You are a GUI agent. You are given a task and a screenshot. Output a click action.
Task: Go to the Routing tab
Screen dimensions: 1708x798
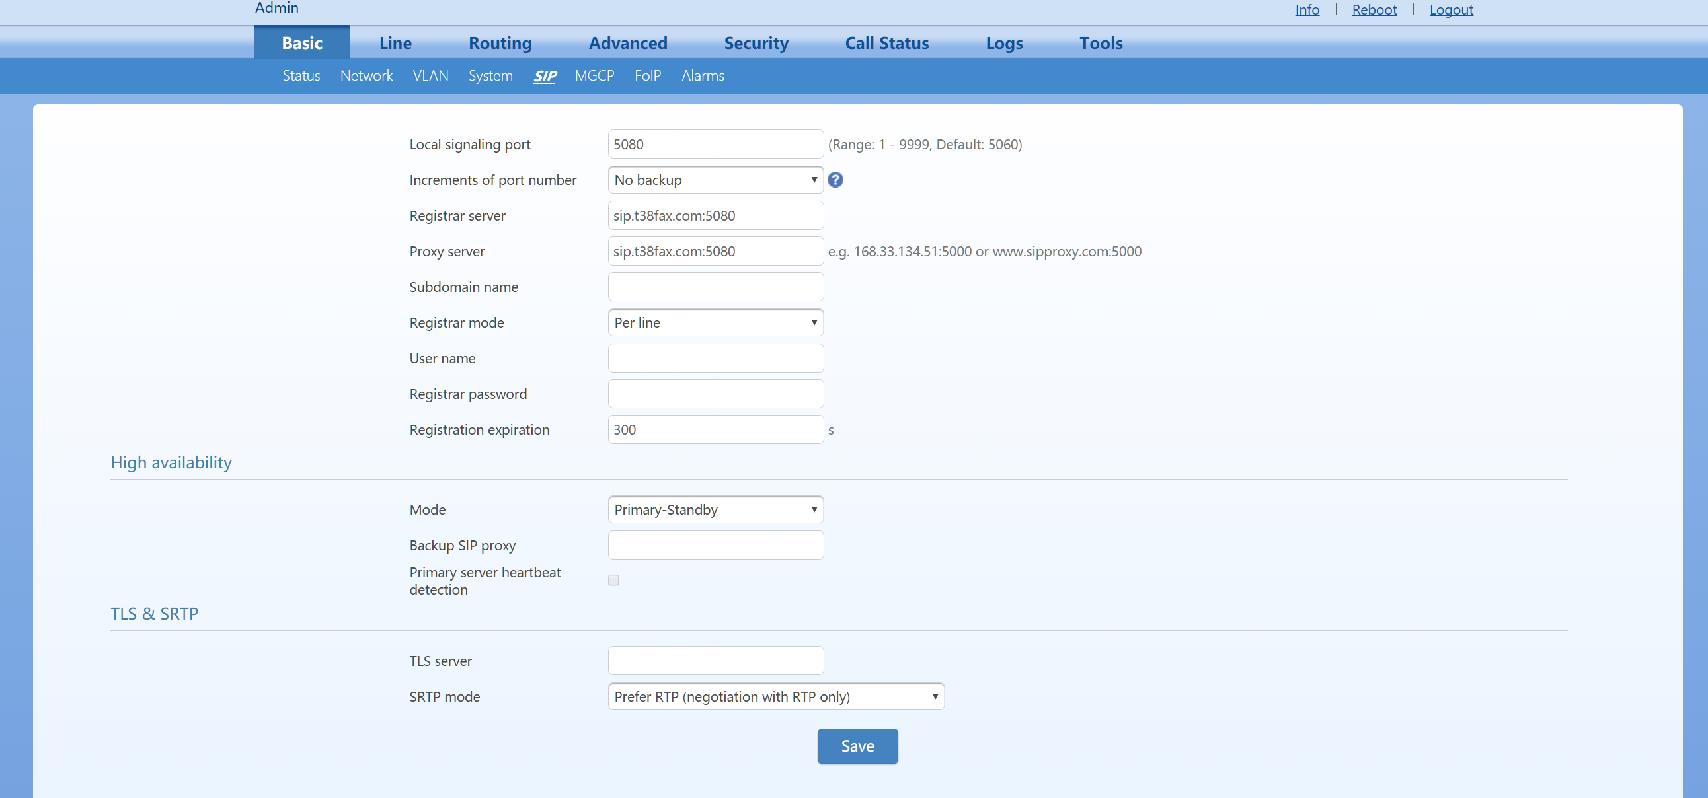[x=500, y=42]
